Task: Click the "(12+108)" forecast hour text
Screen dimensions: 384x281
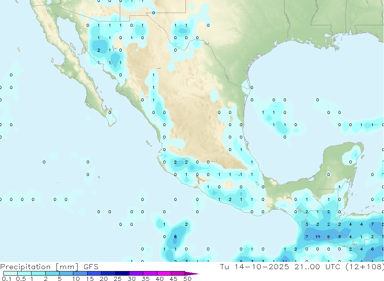Action: [x=365, y=266]
